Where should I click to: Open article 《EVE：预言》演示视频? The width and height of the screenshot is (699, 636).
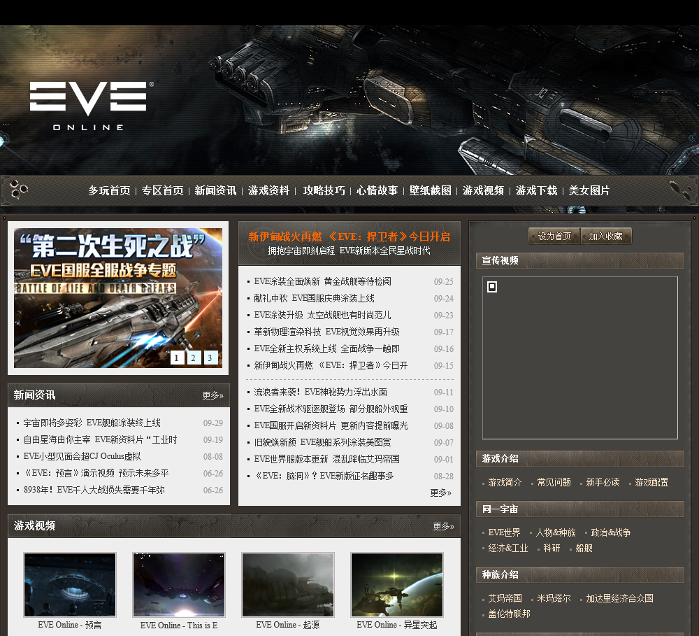pos(96,473)
